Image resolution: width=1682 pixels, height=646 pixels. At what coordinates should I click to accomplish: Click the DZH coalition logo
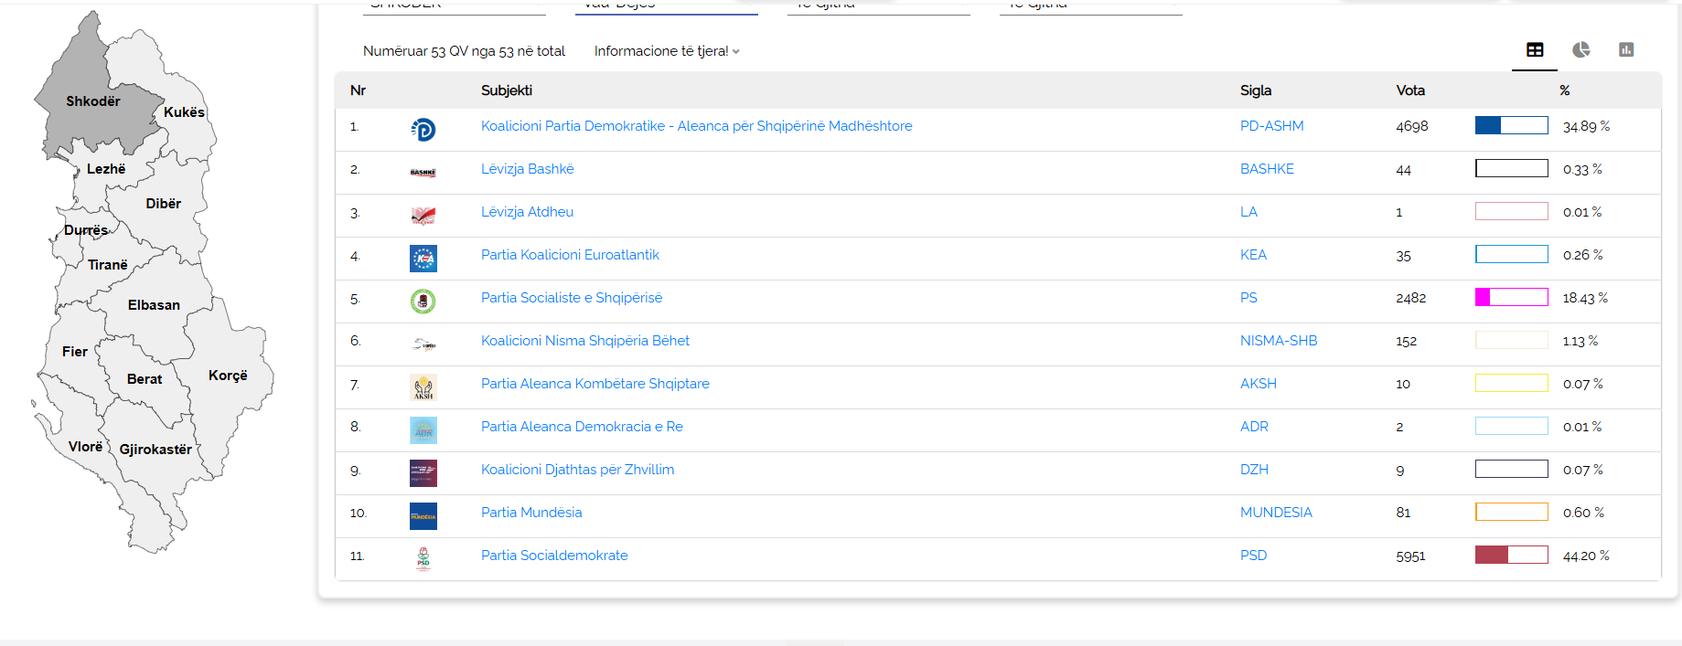(423, 473)
